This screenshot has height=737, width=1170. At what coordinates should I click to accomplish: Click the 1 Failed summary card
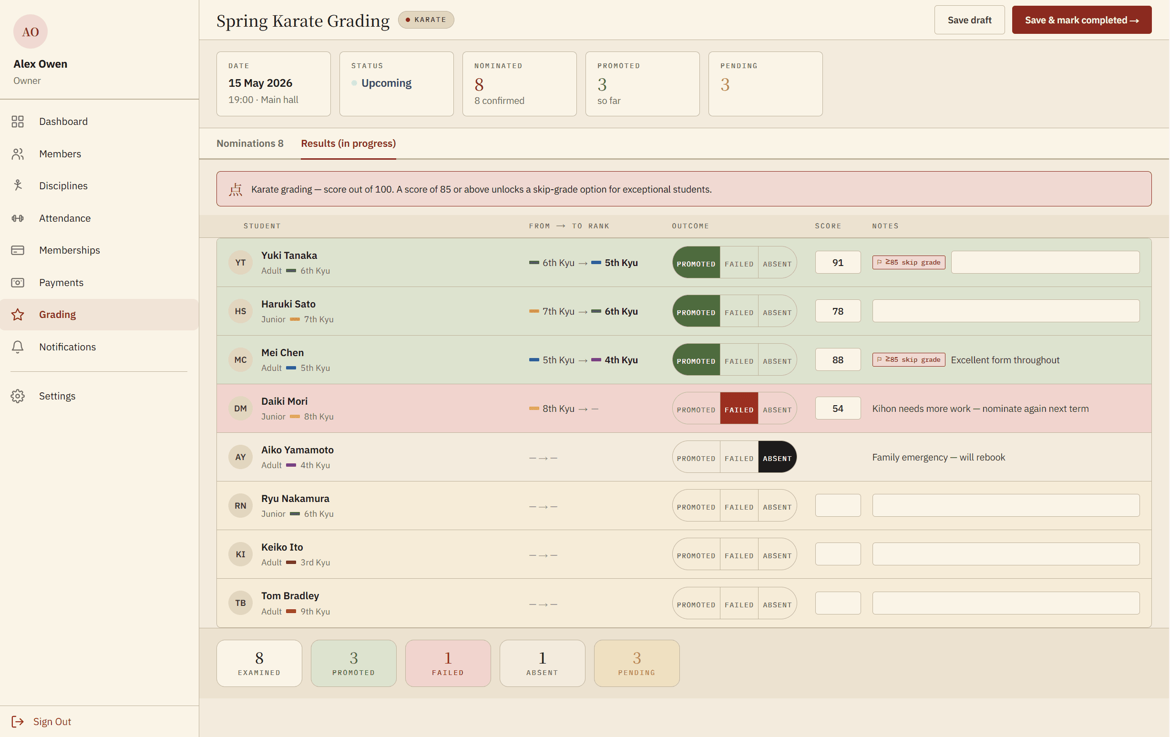click(448, 663)
